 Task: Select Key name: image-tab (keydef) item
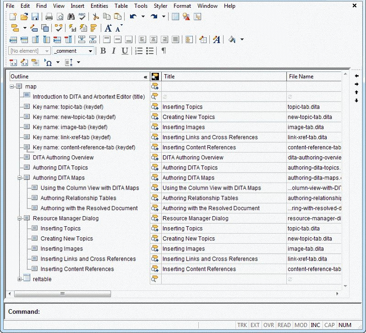point(70,127)
